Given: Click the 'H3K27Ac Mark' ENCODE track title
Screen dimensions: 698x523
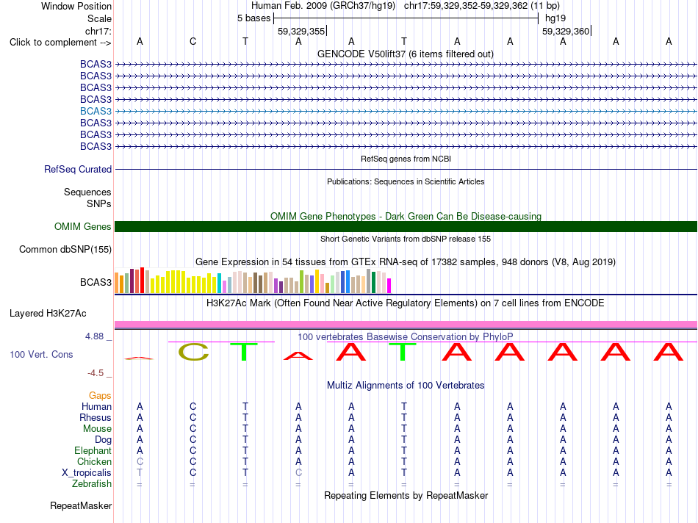Looking at the screenshot, I should click(x=406, y=303).
